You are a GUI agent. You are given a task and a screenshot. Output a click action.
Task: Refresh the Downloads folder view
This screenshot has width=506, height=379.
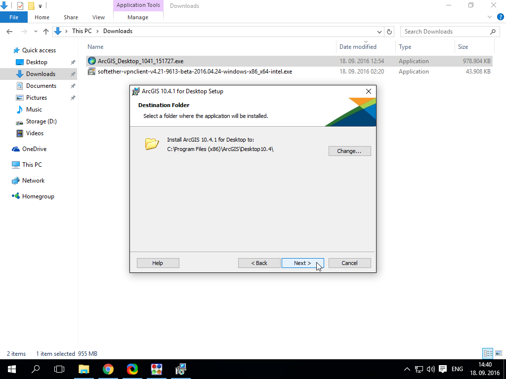click(389, 32)
